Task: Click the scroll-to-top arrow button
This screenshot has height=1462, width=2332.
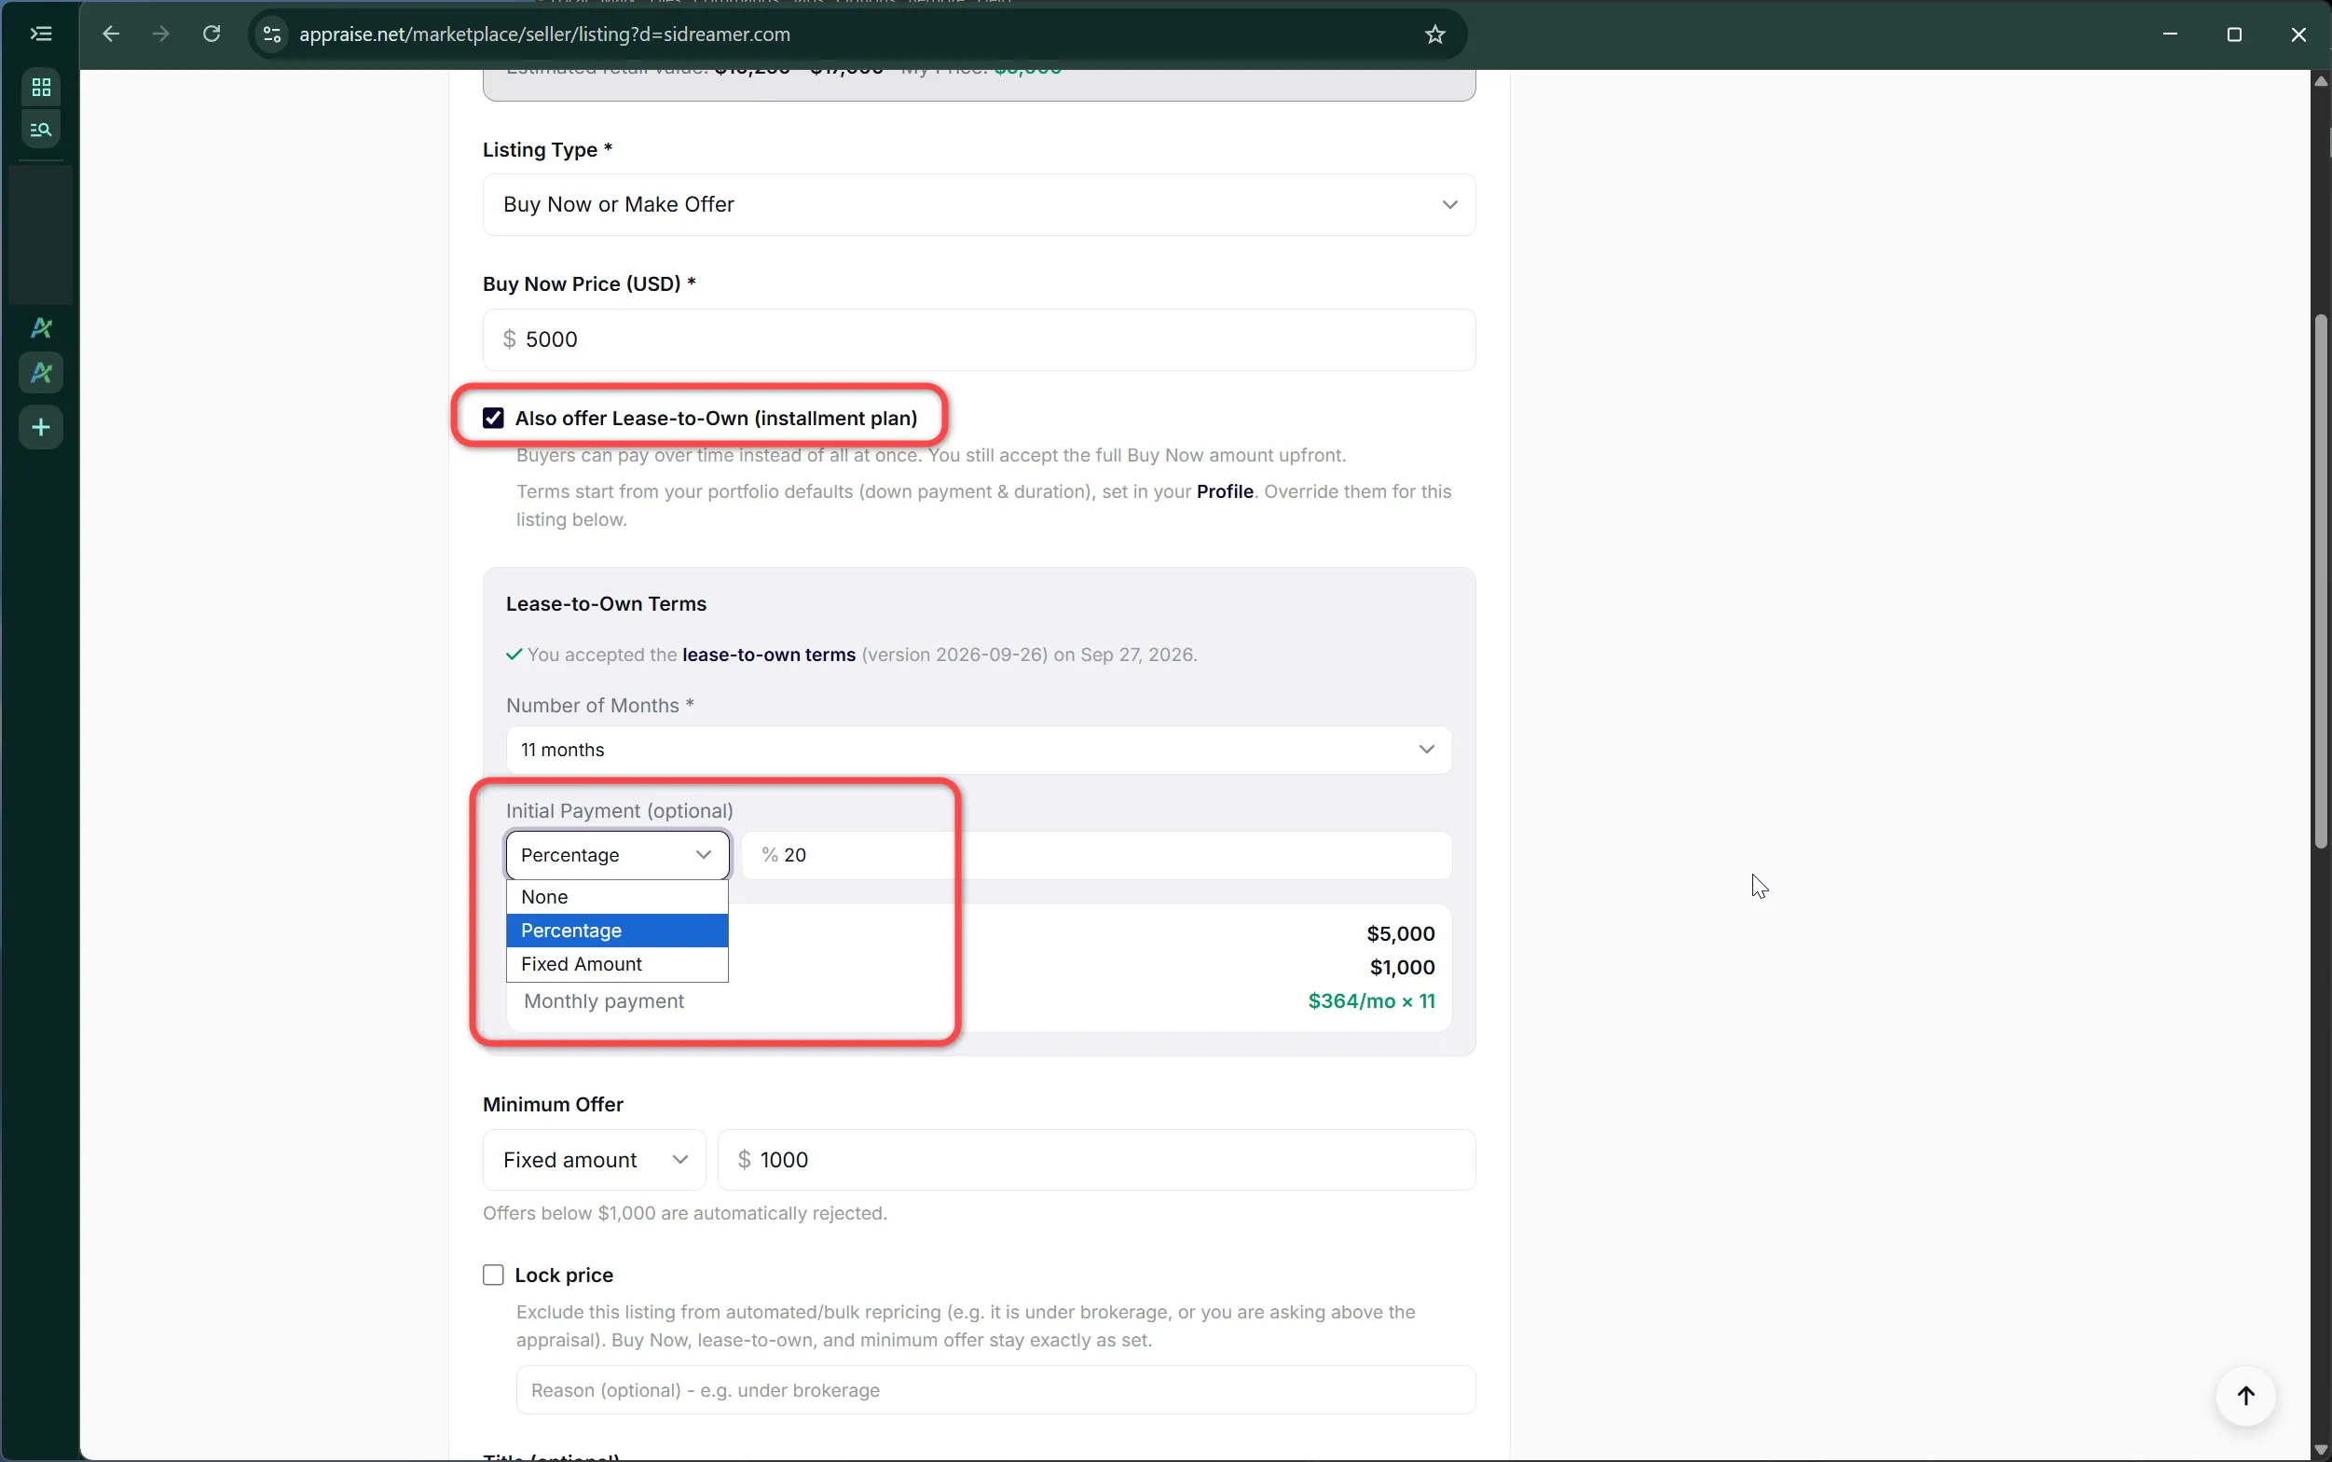Action: 2246,1395
